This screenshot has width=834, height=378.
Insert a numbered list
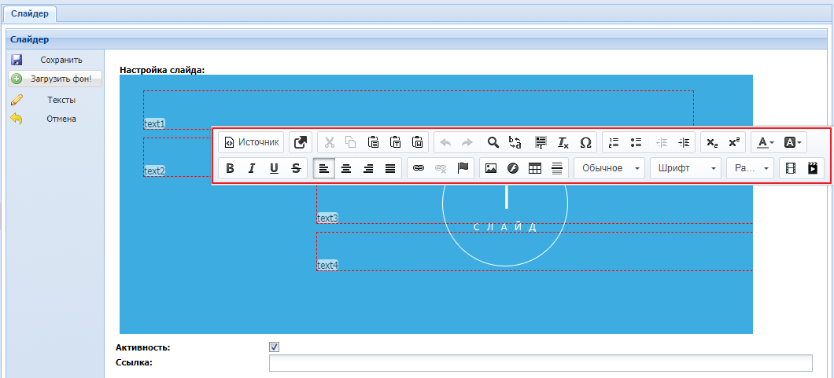click(614, 142)
